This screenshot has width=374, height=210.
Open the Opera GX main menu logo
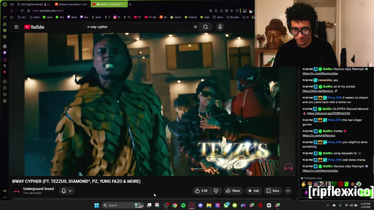point(5,4)
